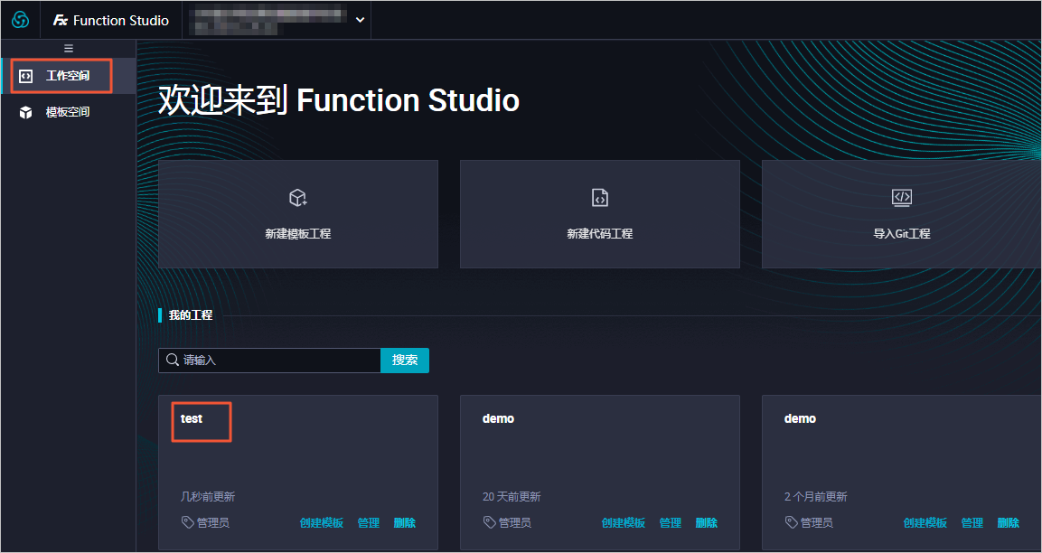
Task: Click 删除 on the test project
Action: [x=405, y=523]
